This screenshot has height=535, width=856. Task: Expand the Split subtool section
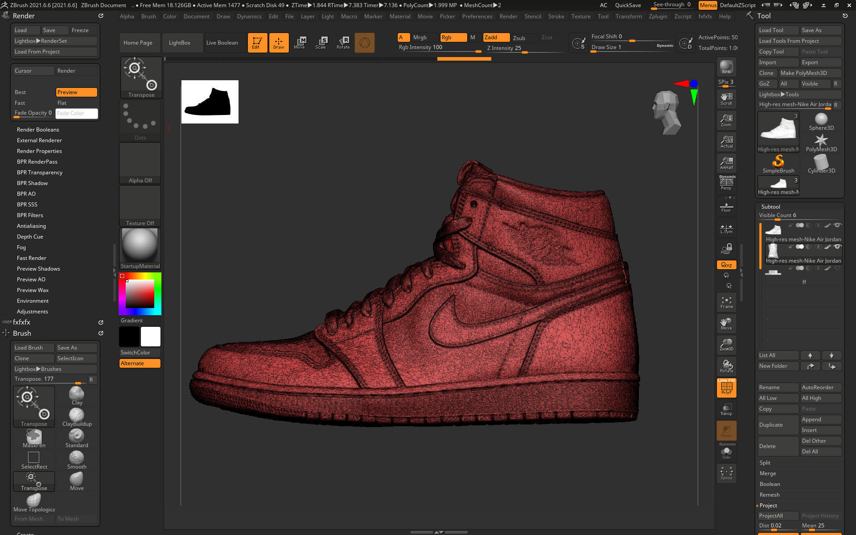pyautogui.click(x=765, y=463)
